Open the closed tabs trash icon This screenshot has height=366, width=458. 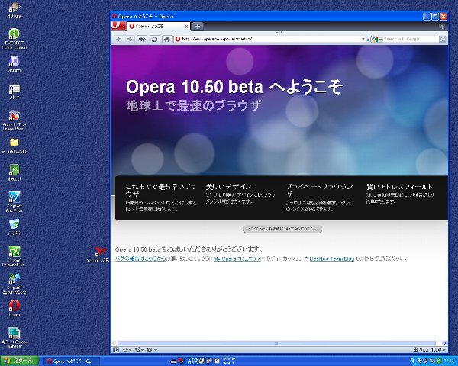click(443, 27)
